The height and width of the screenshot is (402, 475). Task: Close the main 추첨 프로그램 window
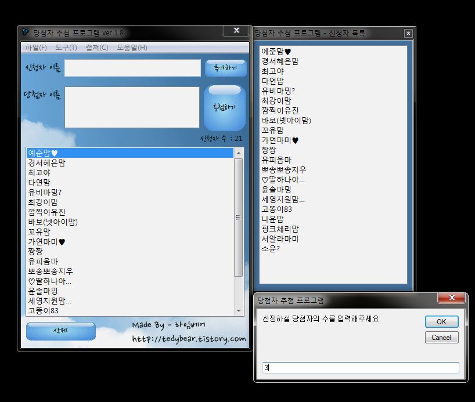click(x=236, y=30)
